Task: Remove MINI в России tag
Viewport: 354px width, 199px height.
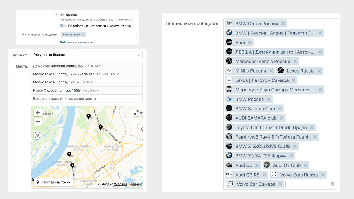Action: point(271,71)
